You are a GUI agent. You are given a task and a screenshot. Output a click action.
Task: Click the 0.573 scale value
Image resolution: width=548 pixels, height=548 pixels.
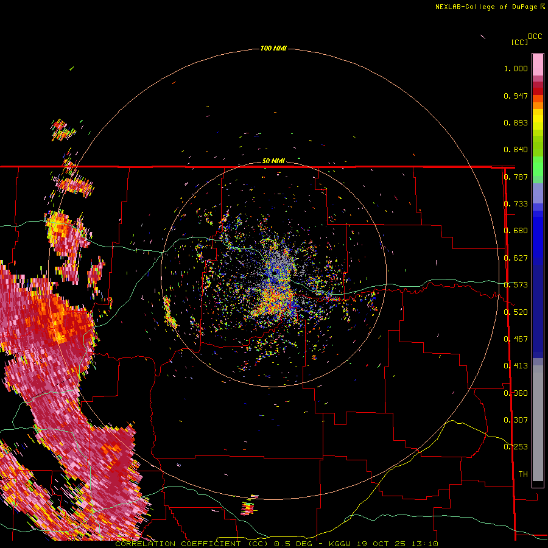(516, 285)
